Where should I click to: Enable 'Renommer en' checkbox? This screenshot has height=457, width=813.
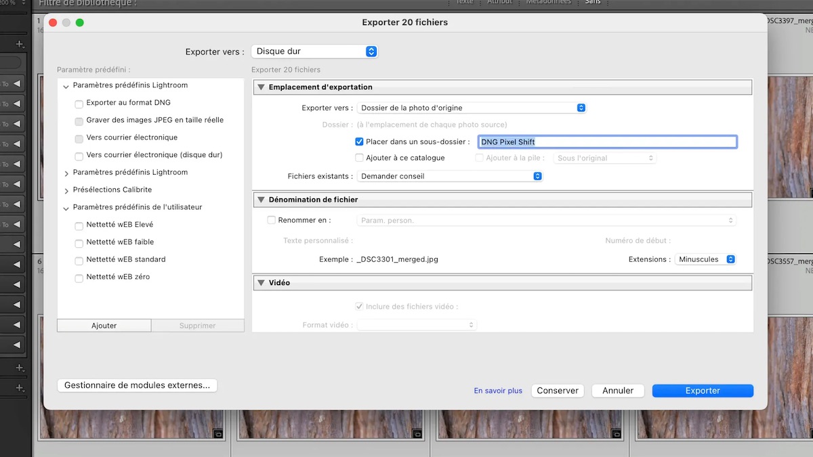[272, 220]
